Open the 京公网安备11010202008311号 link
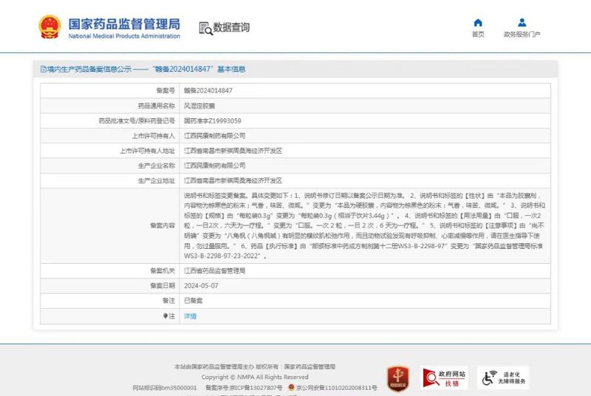Viewport: 591px width, 396px height. pos(338,387)
